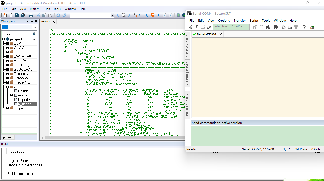Click the Print icon in SecureCRT toolbar

tap(275, 27)
